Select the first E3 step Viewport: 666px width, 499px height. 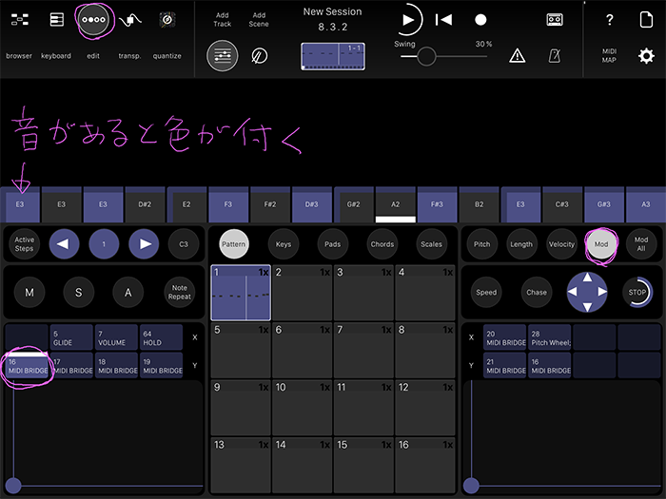[x=20, y=204]
